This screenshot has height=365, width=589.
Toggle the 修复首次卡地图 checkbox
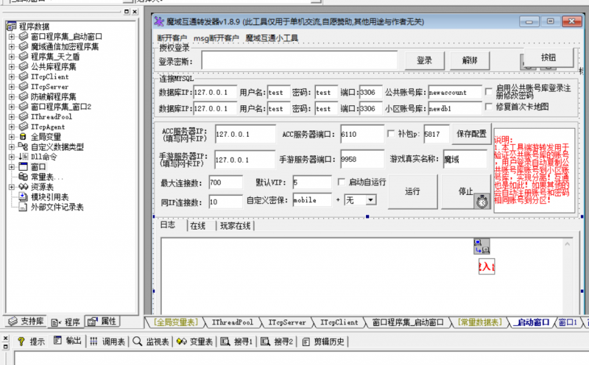tap(488, 107)
